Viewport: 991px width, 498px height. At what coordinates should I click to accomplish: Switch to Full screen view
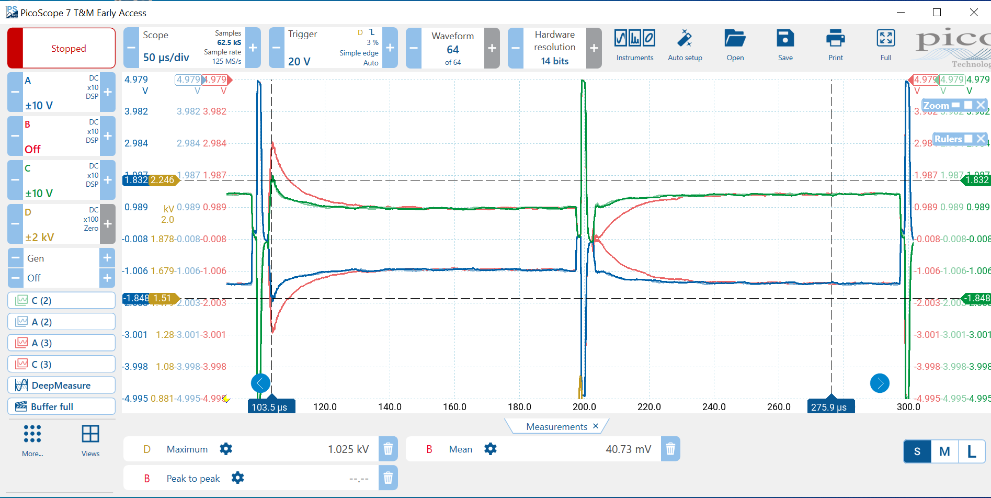click(x=885, y=46)
